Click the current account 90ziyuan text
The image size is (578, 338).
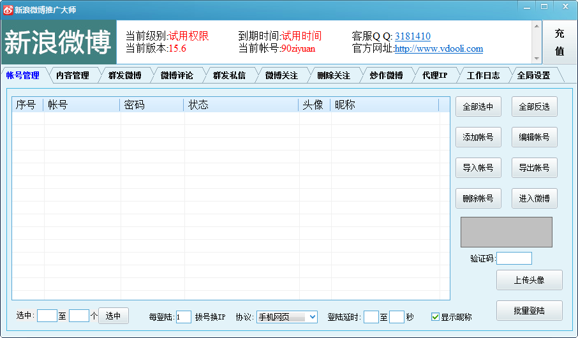pyautogui.click(x=298, y=48)
